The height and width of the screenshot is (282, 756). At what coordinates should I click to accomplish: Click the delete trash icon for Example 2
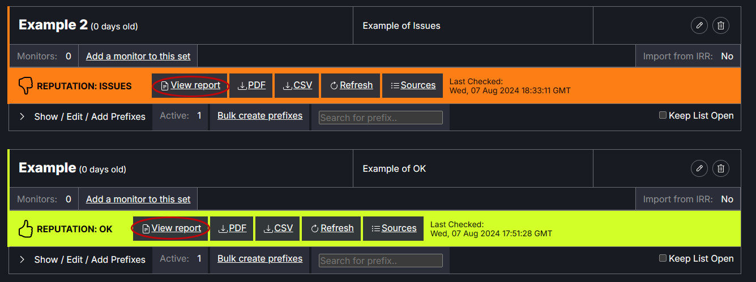click(x=721, y=25)
